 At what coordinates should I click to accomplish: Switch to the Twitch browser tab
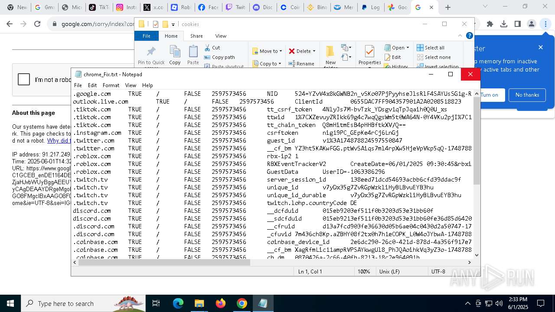(235, 7)
